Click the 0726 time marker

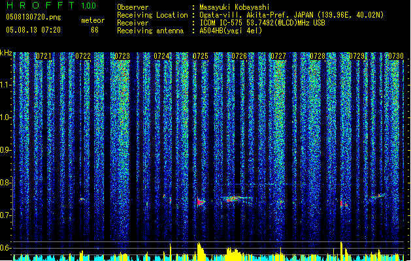click(x=239, y=56)
